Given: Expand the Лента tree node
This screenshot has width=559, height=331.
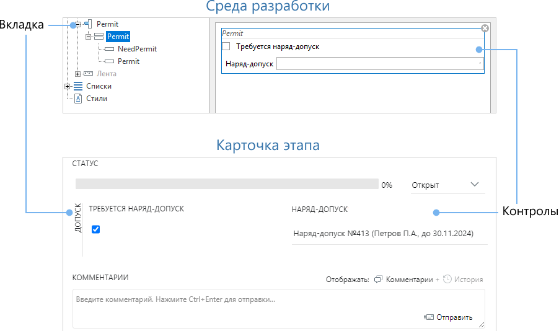Looking at the screenshot, I should (x=78, y=74).
